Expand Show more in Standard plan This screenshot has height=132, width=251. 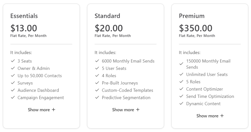click(126, 110)
